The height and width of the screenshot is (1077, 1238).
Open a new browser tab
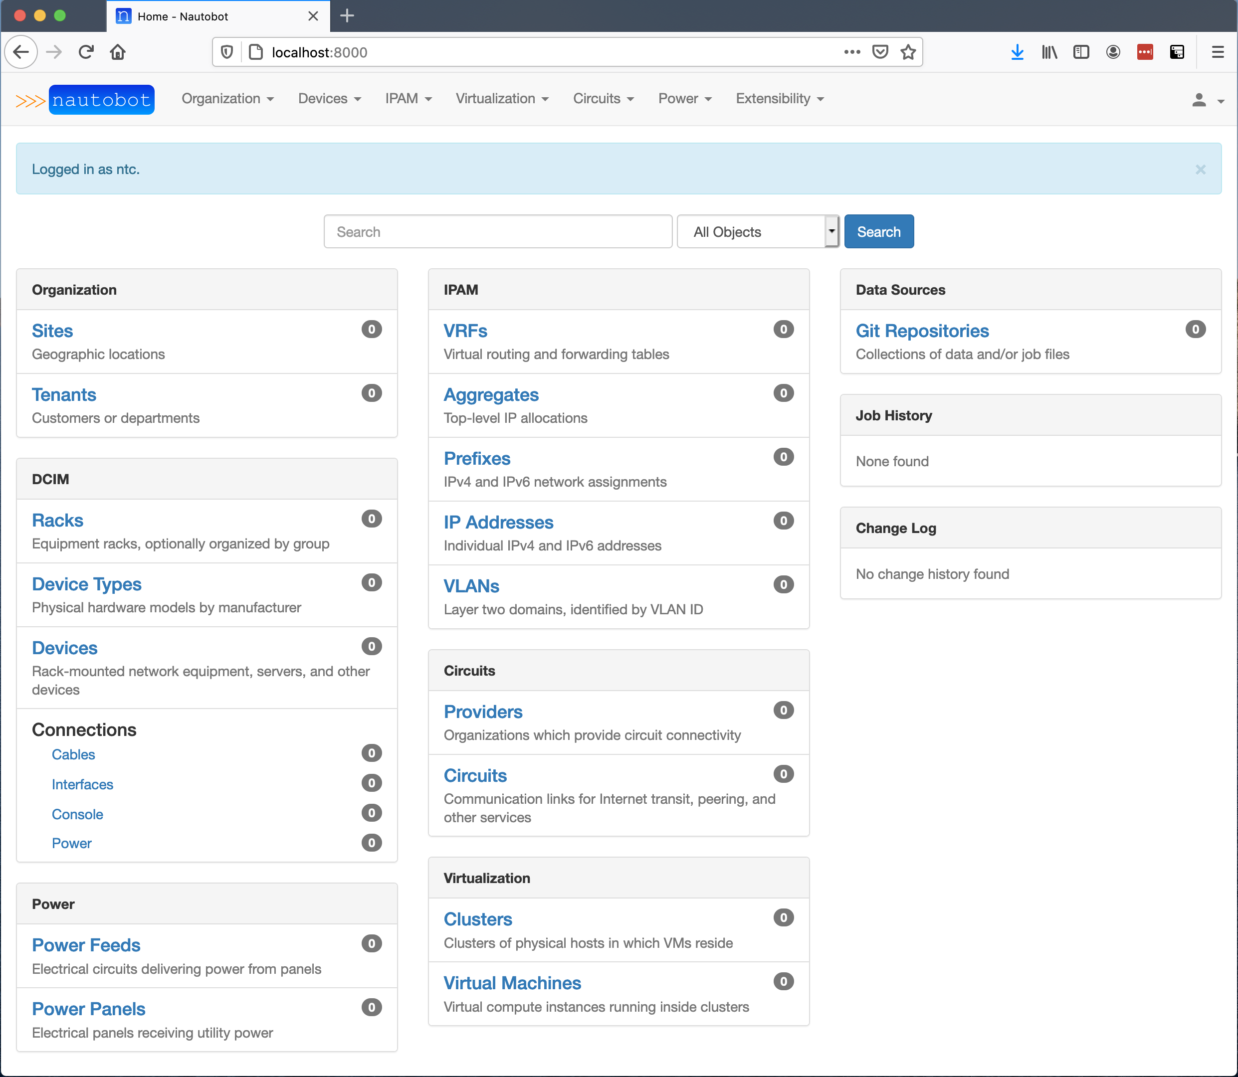click(x=347, y=16)
